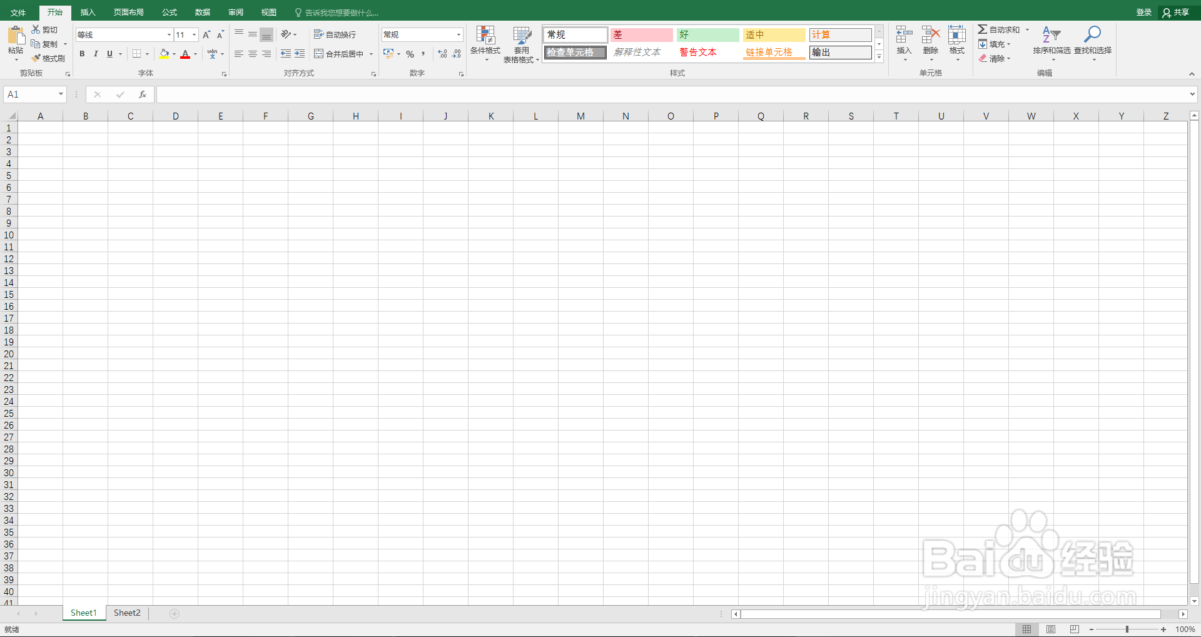Viewport: 1201px width, 637px height.
Task: Click the decrease decimal icon
Action: click(457, 54)
